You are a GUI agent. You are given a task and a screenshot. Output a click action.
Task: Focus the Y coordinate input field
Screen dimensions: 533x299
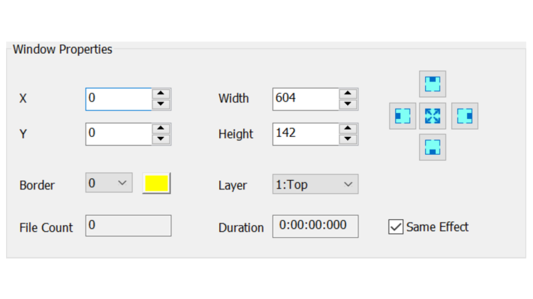coord(119,134)
